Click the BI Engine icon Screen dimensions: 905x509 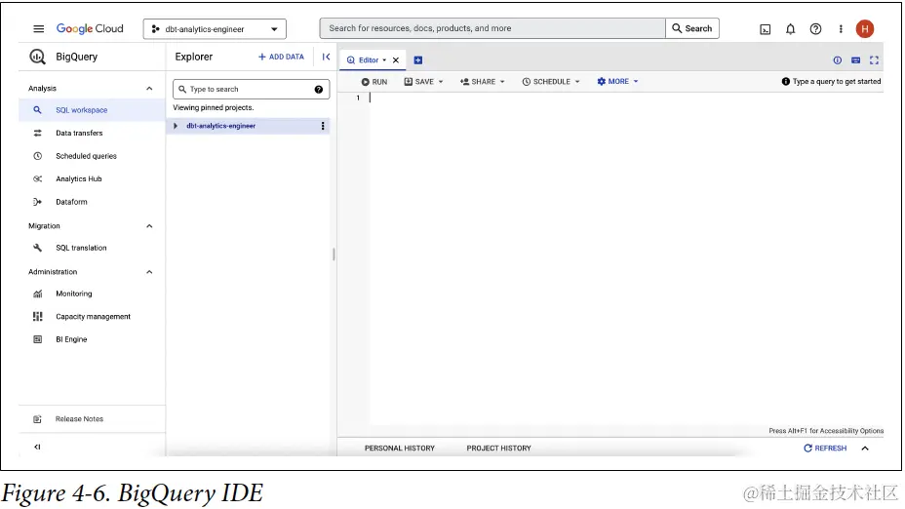click(37, 339)
